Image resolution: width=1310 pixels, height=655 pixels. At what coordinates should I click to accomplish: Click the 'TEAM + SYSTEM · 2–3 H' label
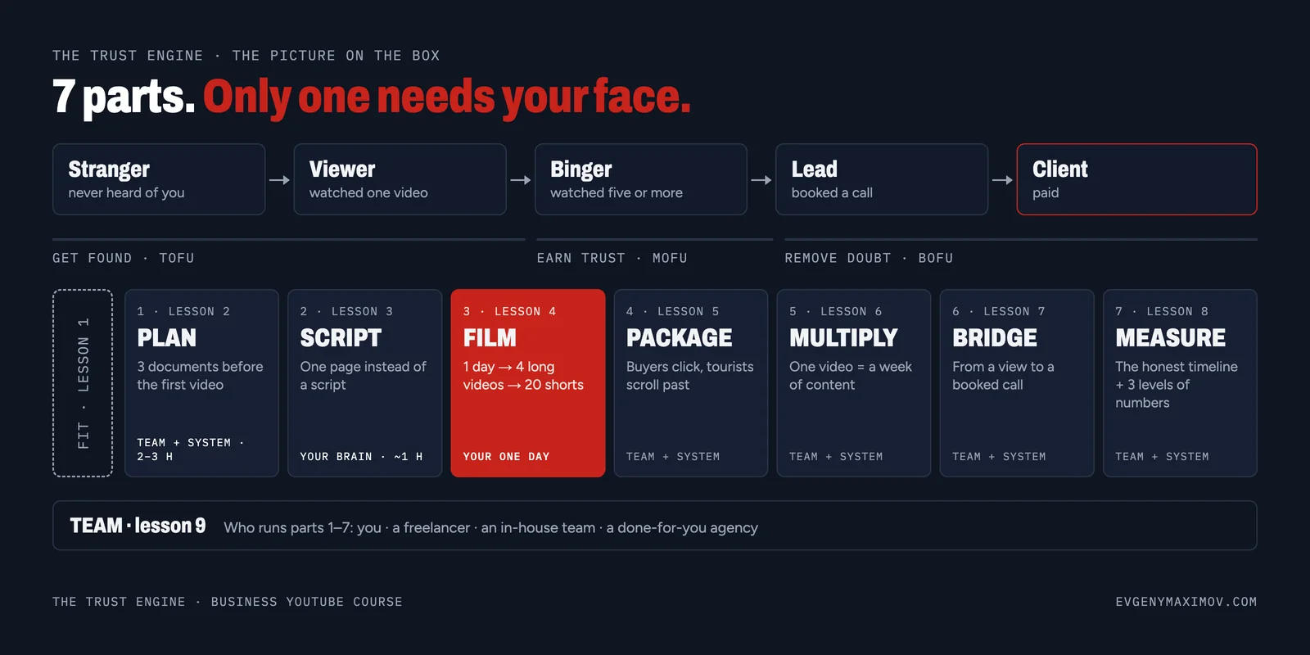pos(191,449)
